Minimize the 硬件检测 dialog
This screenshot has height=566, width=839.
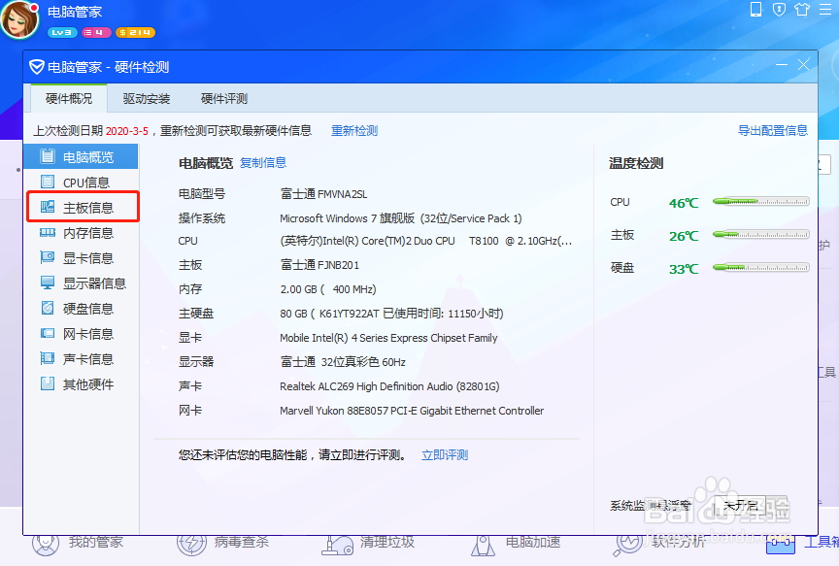click(782, 65)
